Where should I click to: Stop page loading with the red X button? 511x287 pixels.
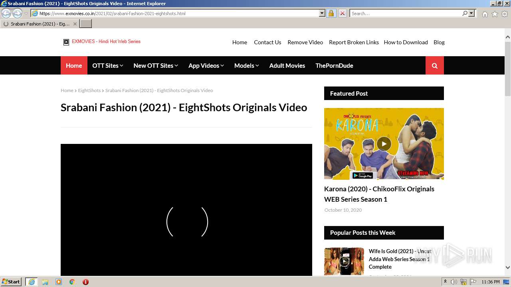(342, 13)
